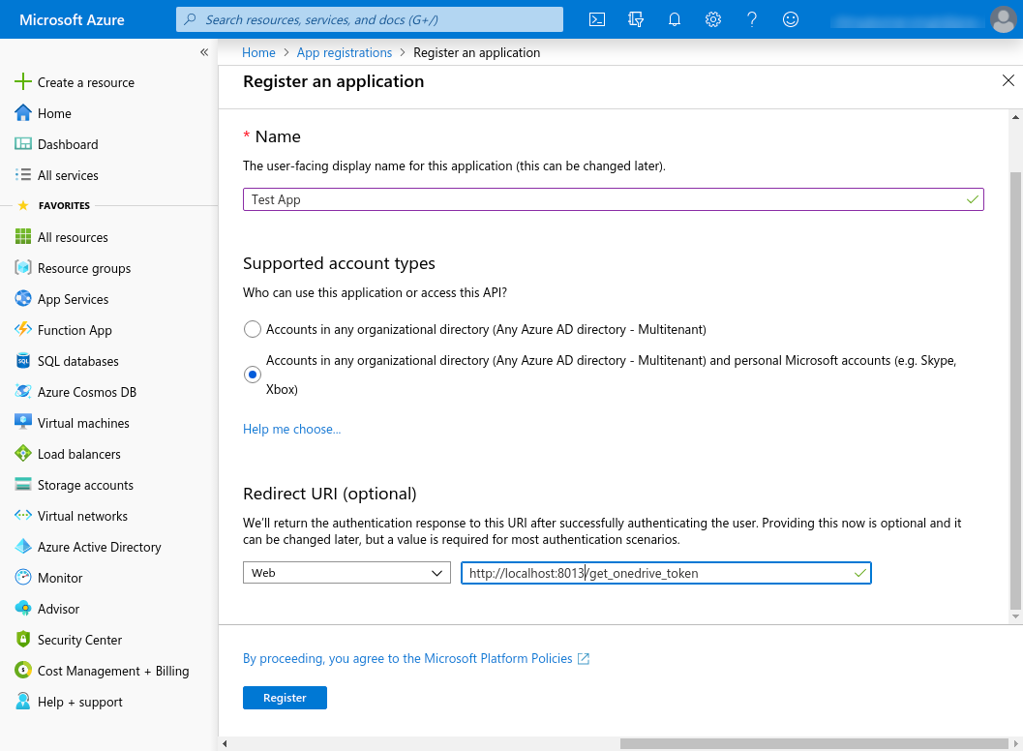Viewport: 1023px width, 751px height.
Task: Click the Storage accounts icon
Action: pos(23,484)
